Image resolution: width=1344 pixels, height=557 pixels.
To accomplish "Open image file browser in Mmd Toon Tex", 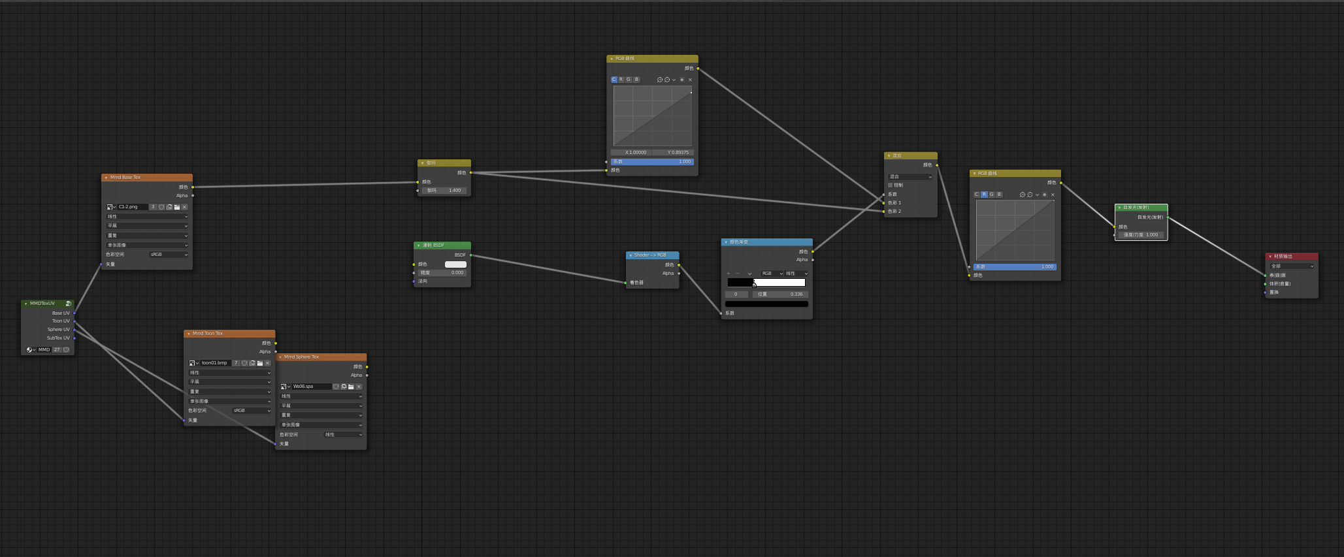I will (x=260, y=363).
